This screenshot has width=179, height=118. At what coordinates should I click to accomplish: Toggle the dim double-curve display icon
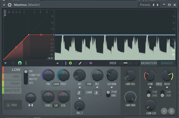coord(85,63)
